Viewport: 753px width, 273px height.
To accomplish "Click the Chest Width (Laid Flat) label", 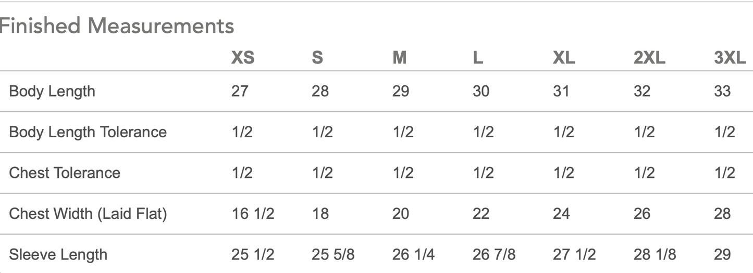I will [x=88, y=214].
